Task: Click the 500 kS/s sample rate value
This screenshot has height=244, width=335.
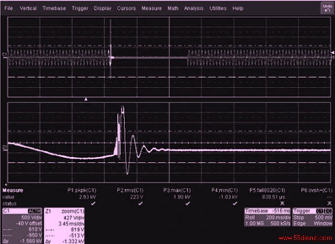Action: coord(280,223)
